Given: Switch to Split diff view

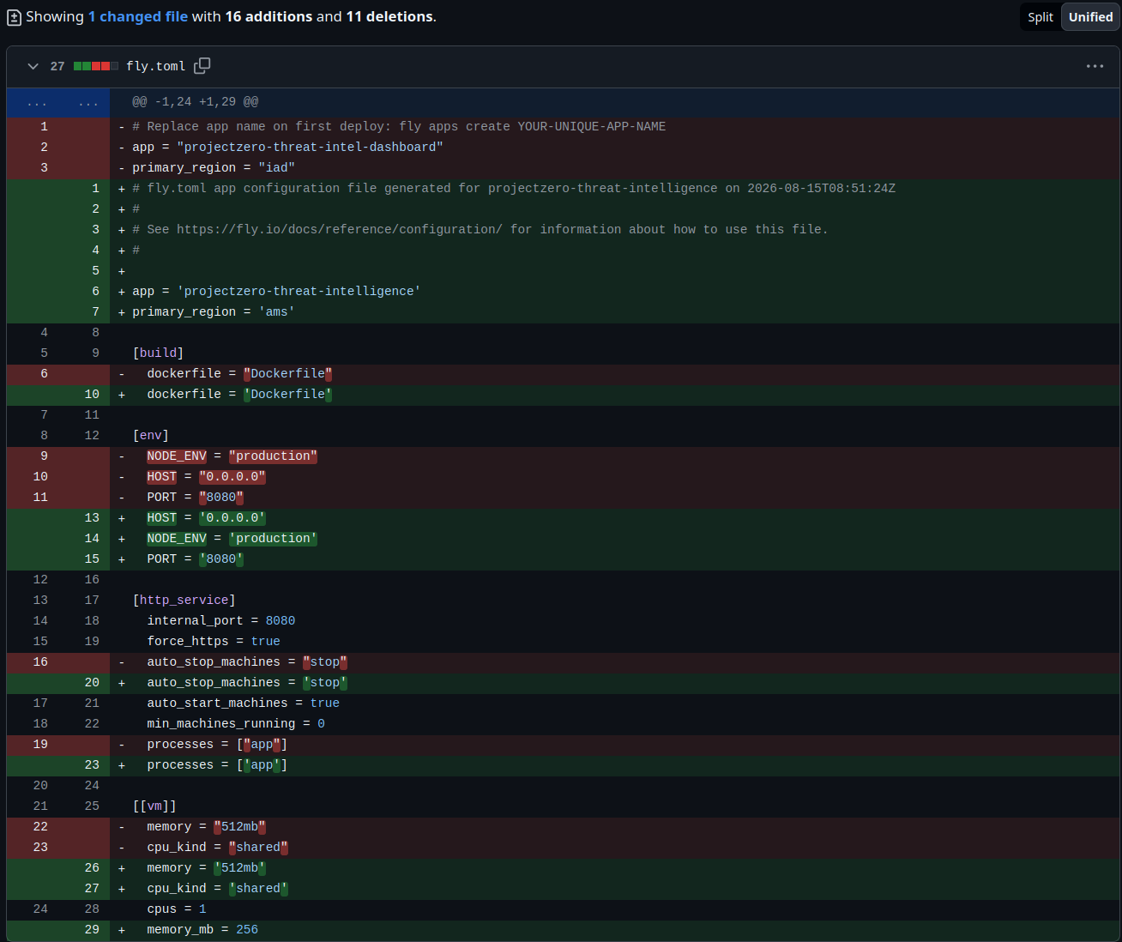Looking at the screenshot, I should pos(1041,17).
